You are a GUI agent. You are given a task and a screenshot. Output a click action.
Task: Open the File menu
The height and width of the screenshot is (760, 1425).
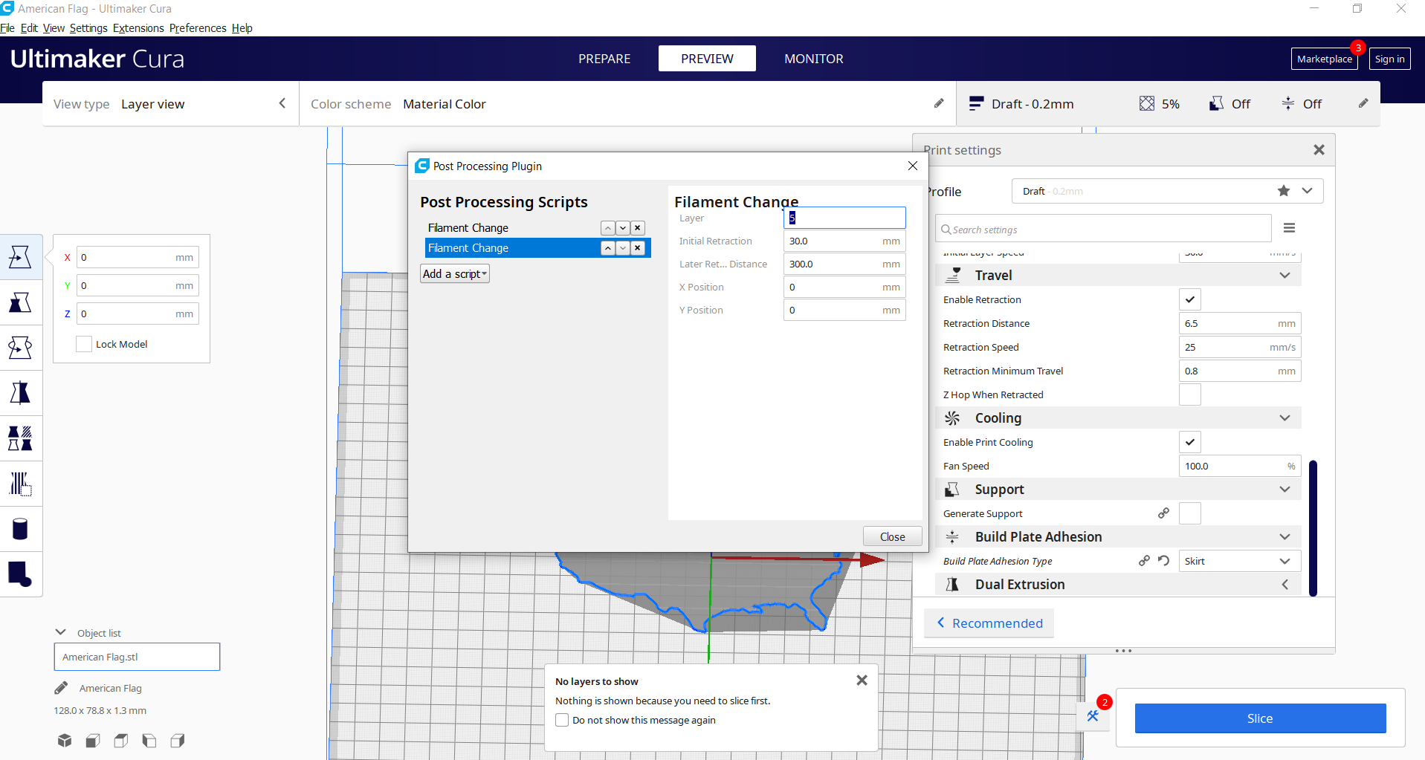click(7, 28)
